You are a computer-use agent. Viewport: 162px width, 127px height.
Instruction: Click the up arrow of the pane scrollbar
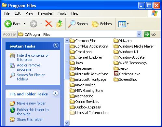click(x=67, y=41)
